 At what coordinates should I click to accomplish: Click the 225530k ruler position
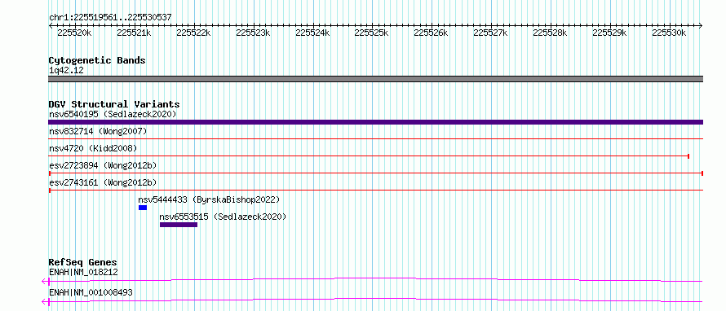point(669,33)
